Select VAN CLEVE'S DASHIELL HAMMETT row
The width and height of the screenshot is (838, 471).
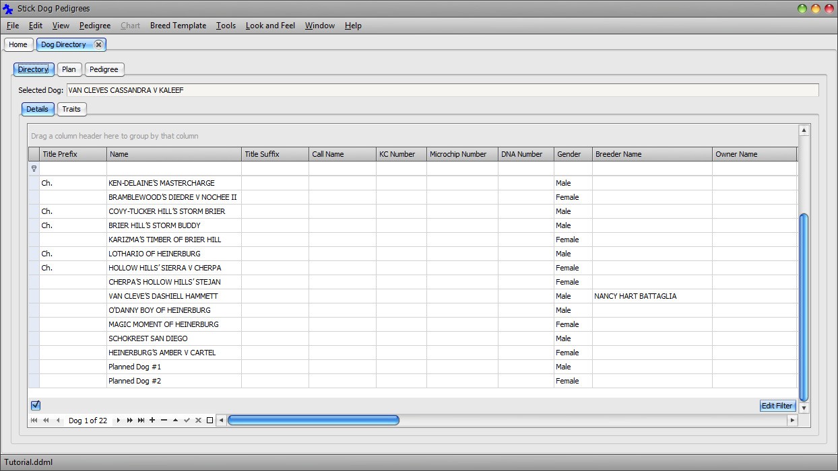[163, 296]
